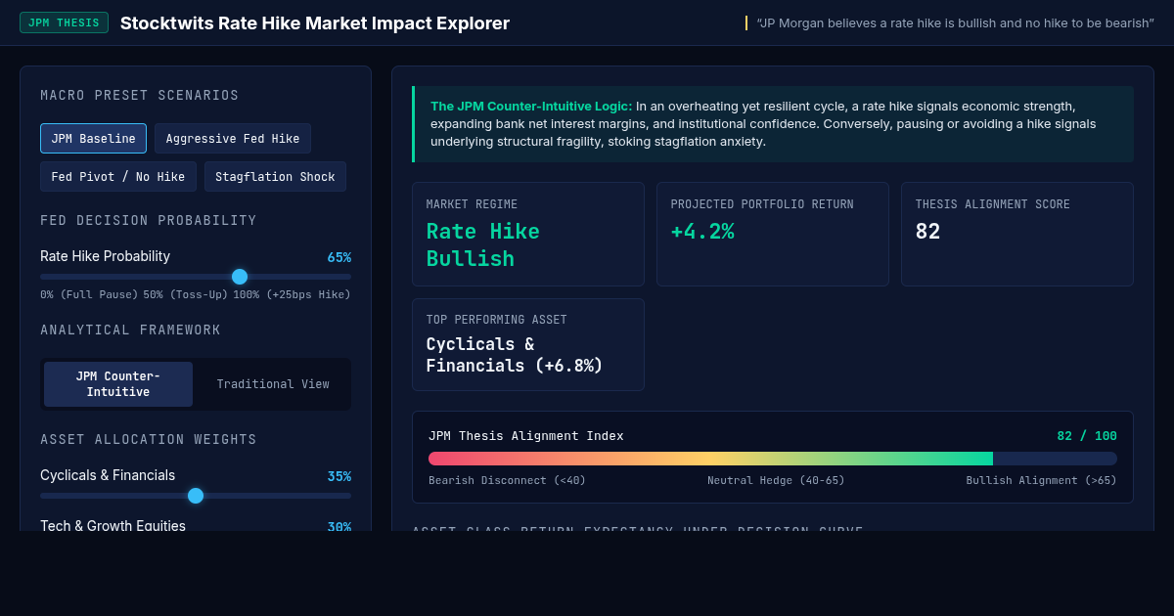Click the JPM Counter-Intuitive Logic explanation text

[774, 123]
